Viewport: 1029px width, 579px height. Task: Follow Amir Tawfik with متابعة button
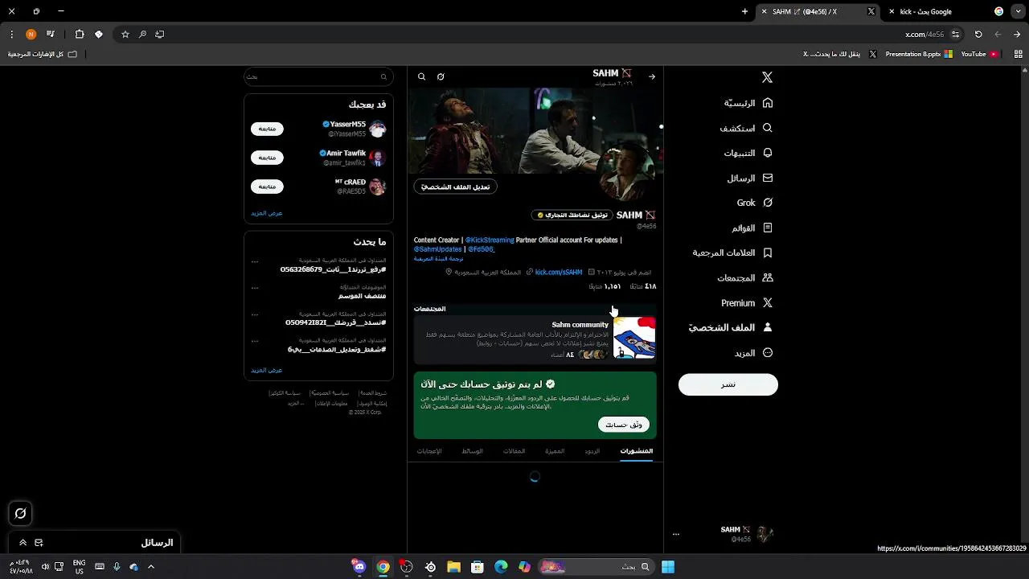[x=267, y=158]
